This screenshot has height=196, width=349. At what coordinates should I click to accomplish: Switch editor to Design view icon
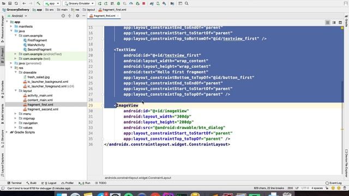340,22
